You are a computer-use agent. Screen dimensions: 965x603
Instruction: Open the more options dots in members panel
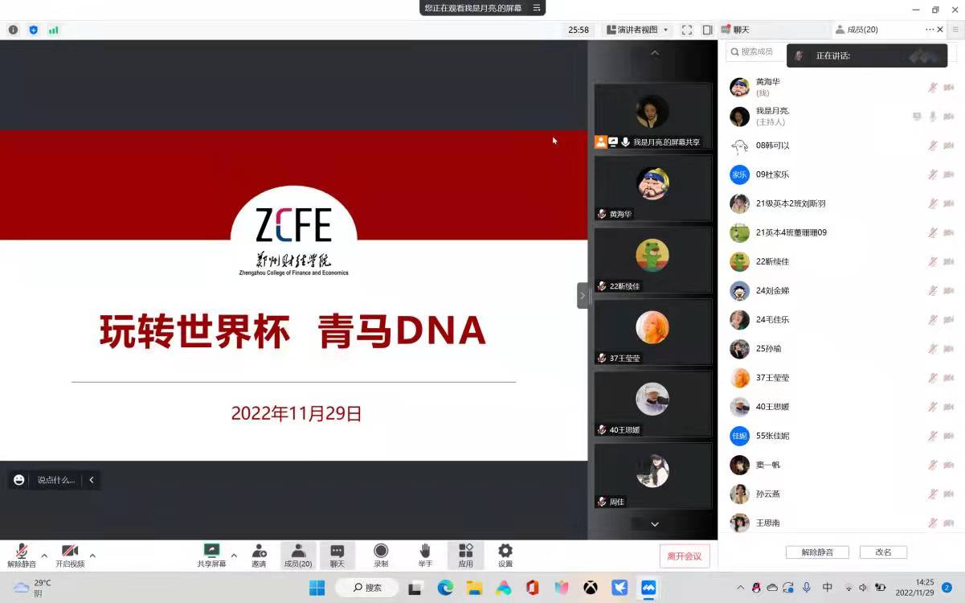pos(930,30)
